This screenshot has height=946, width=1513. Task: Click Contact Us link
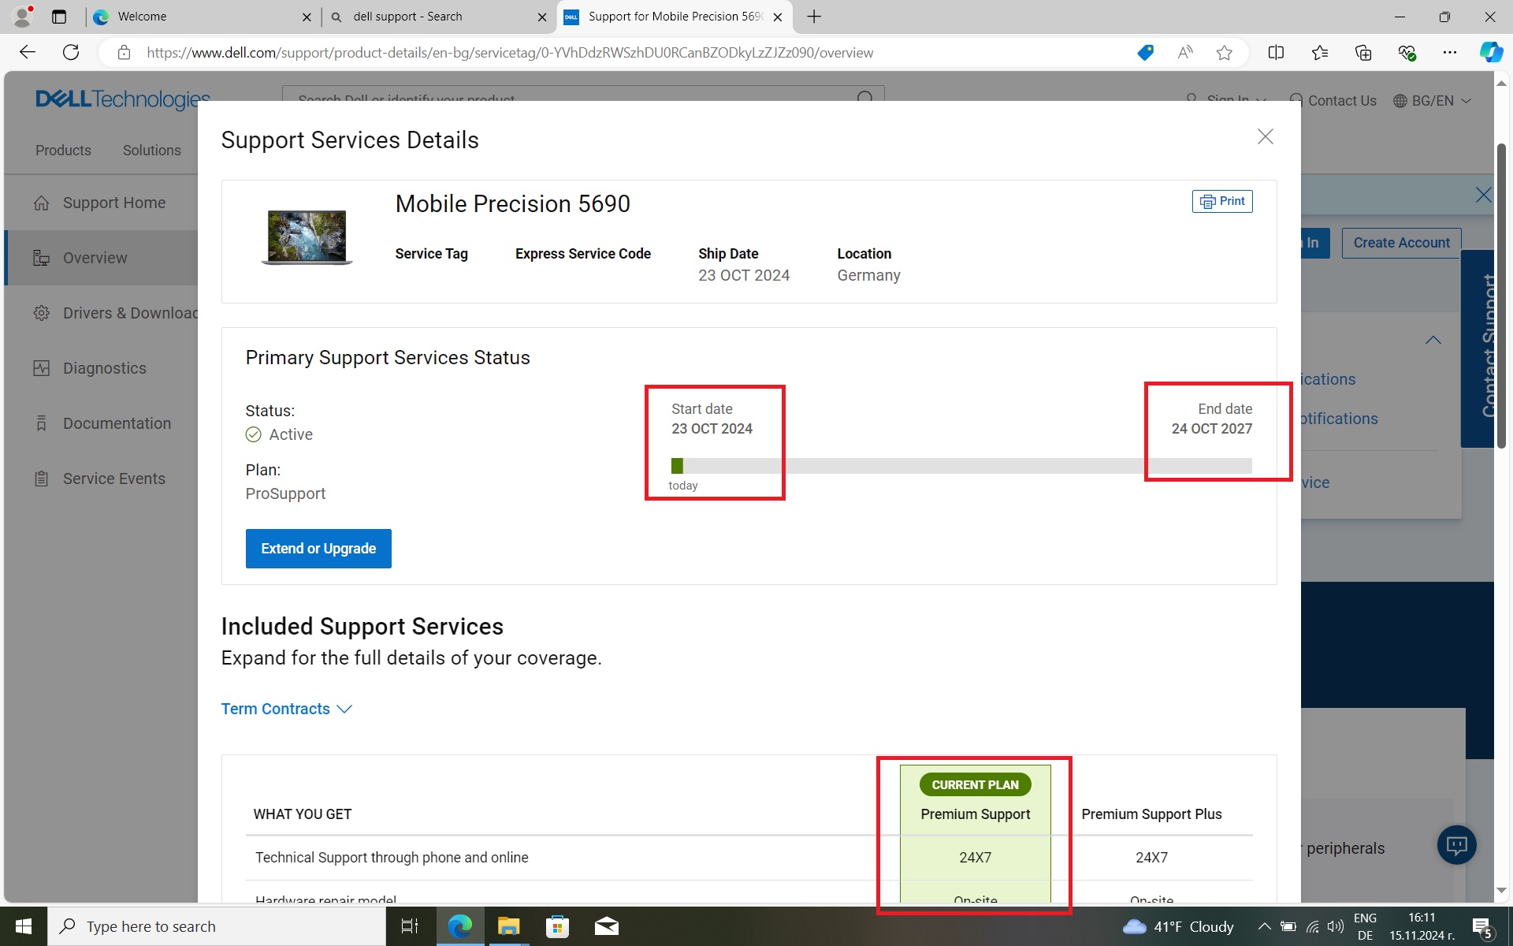pyautogui.click(x=1333, y=101)
